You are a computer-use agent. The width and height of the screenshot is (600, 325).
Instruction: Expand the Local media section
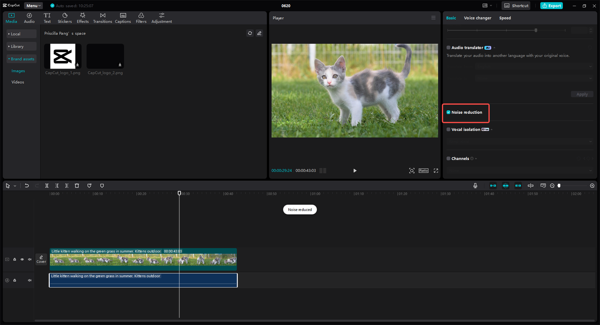point(22,34)
